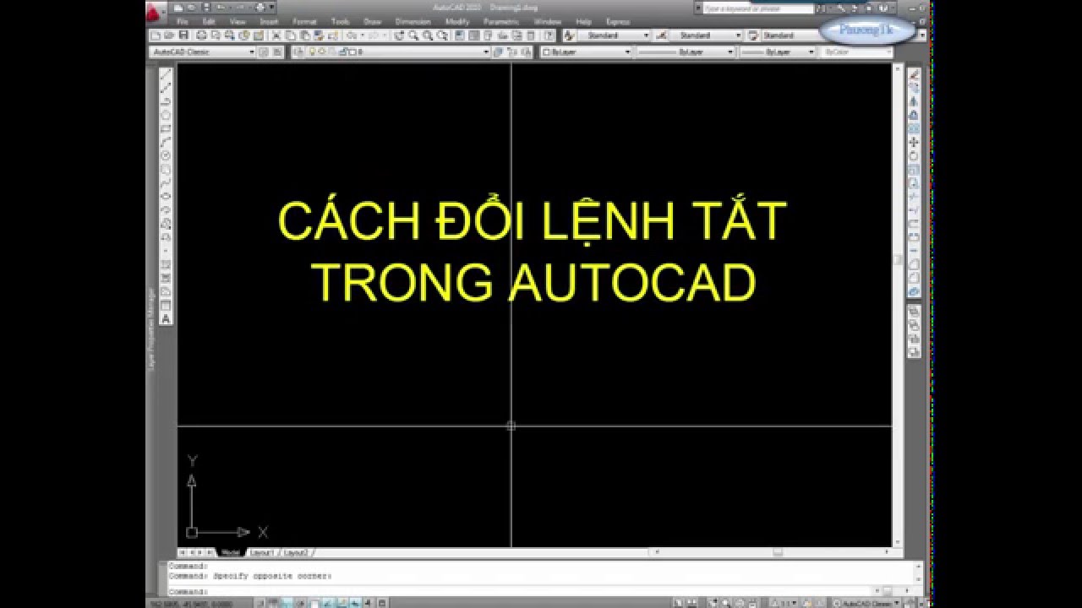Click the New drawing icon in Standard toolbar
The image size is (1082, 608).
pos(156,35)
